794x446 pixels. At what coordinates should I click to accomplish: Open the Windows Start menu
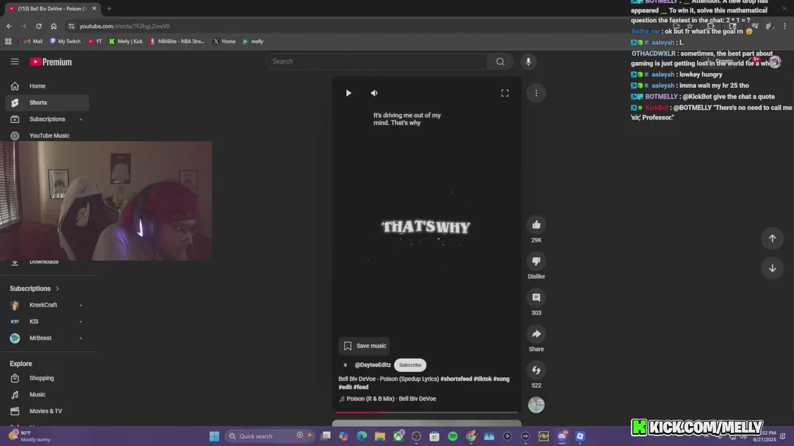click(214, 436)
